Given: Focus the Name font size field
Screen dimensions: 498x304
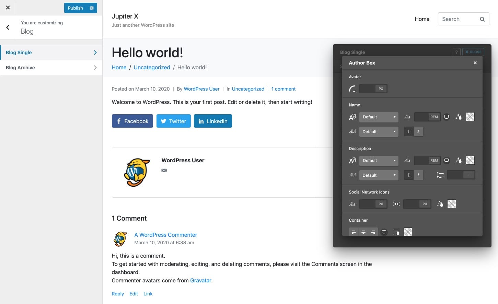Looking at the screenshot, I should coord(421,117).
